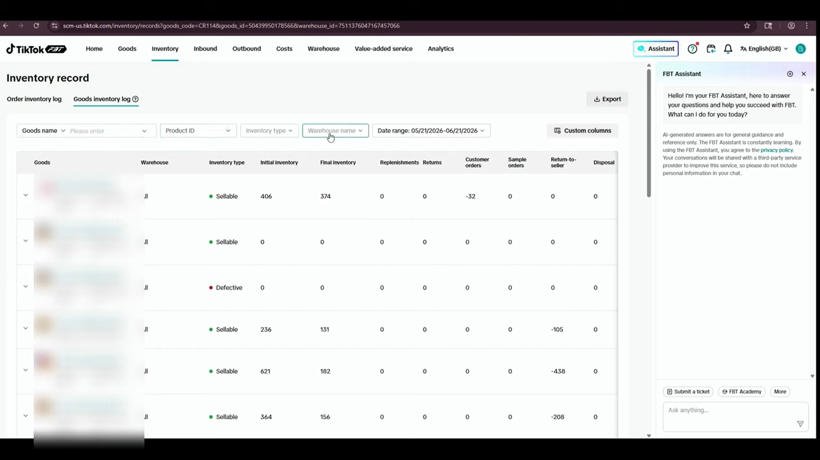Start new chat in FBT Assistant panel
820x460 pixels.
pyautogui.click(x=790, y=74)
